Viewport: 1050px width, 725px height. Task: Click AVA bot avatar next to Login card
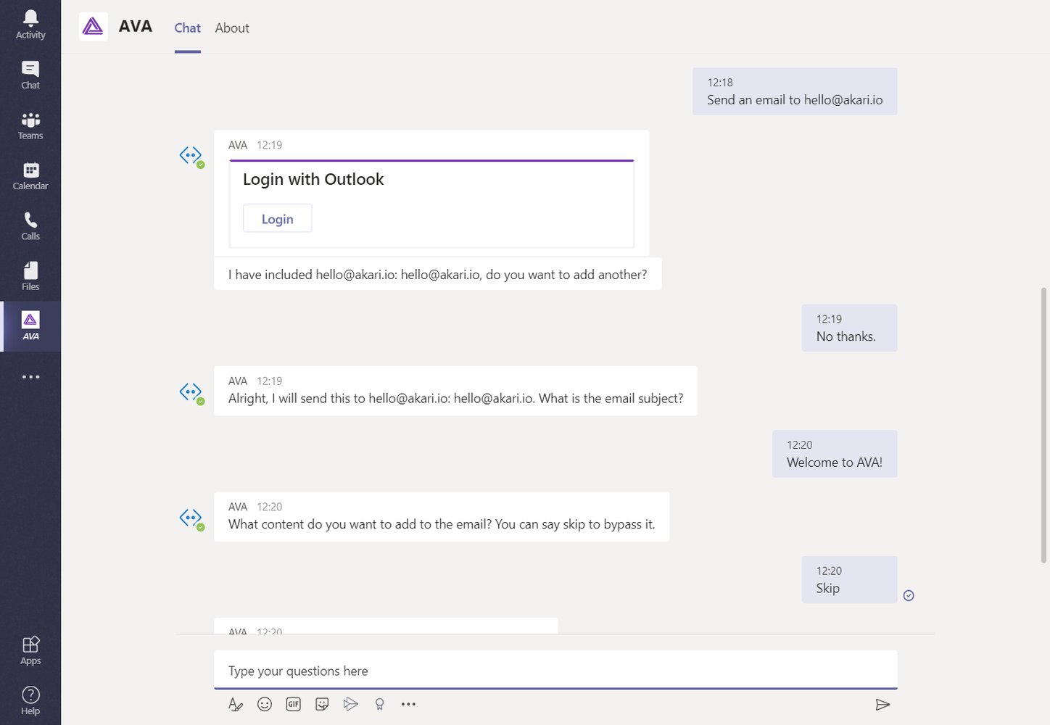[191, 156]
